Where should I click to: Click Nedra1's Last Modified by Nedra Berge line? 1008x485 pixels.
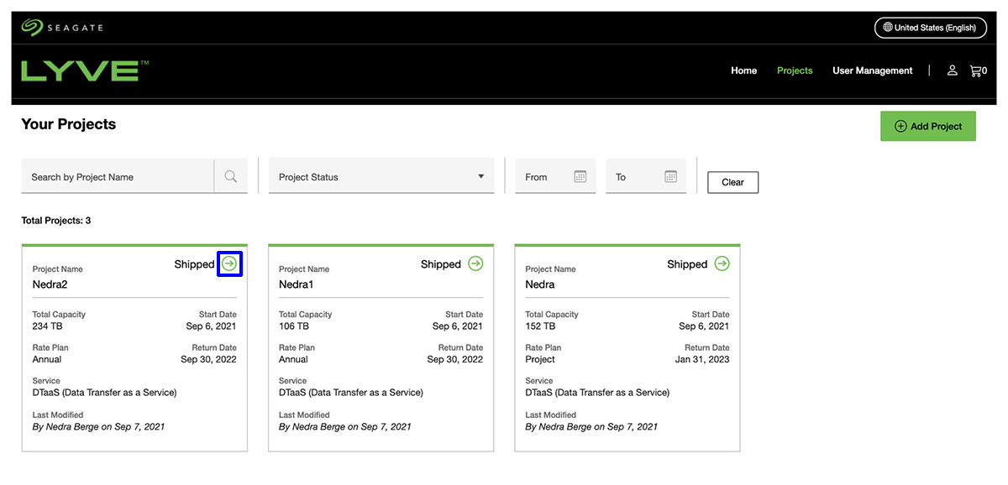tap(345, 426)
